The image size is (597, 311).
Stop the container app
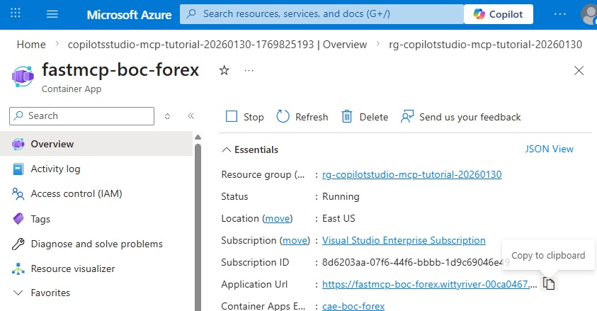pos(245,117)
